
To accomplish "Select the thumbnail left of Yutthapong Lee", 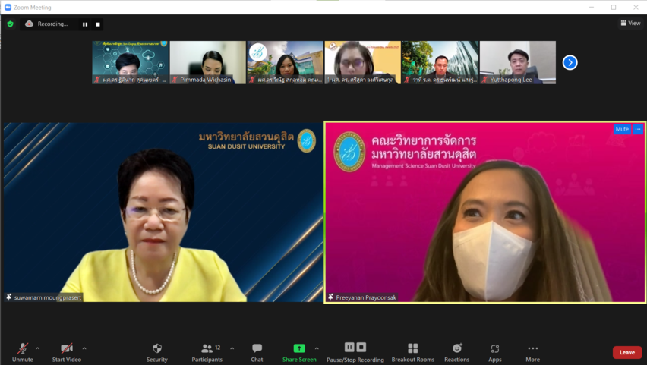I will 440,62.
